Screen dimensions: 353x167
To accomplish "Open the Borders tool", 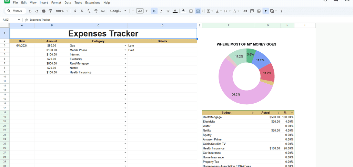I will [x=191, y=11].
